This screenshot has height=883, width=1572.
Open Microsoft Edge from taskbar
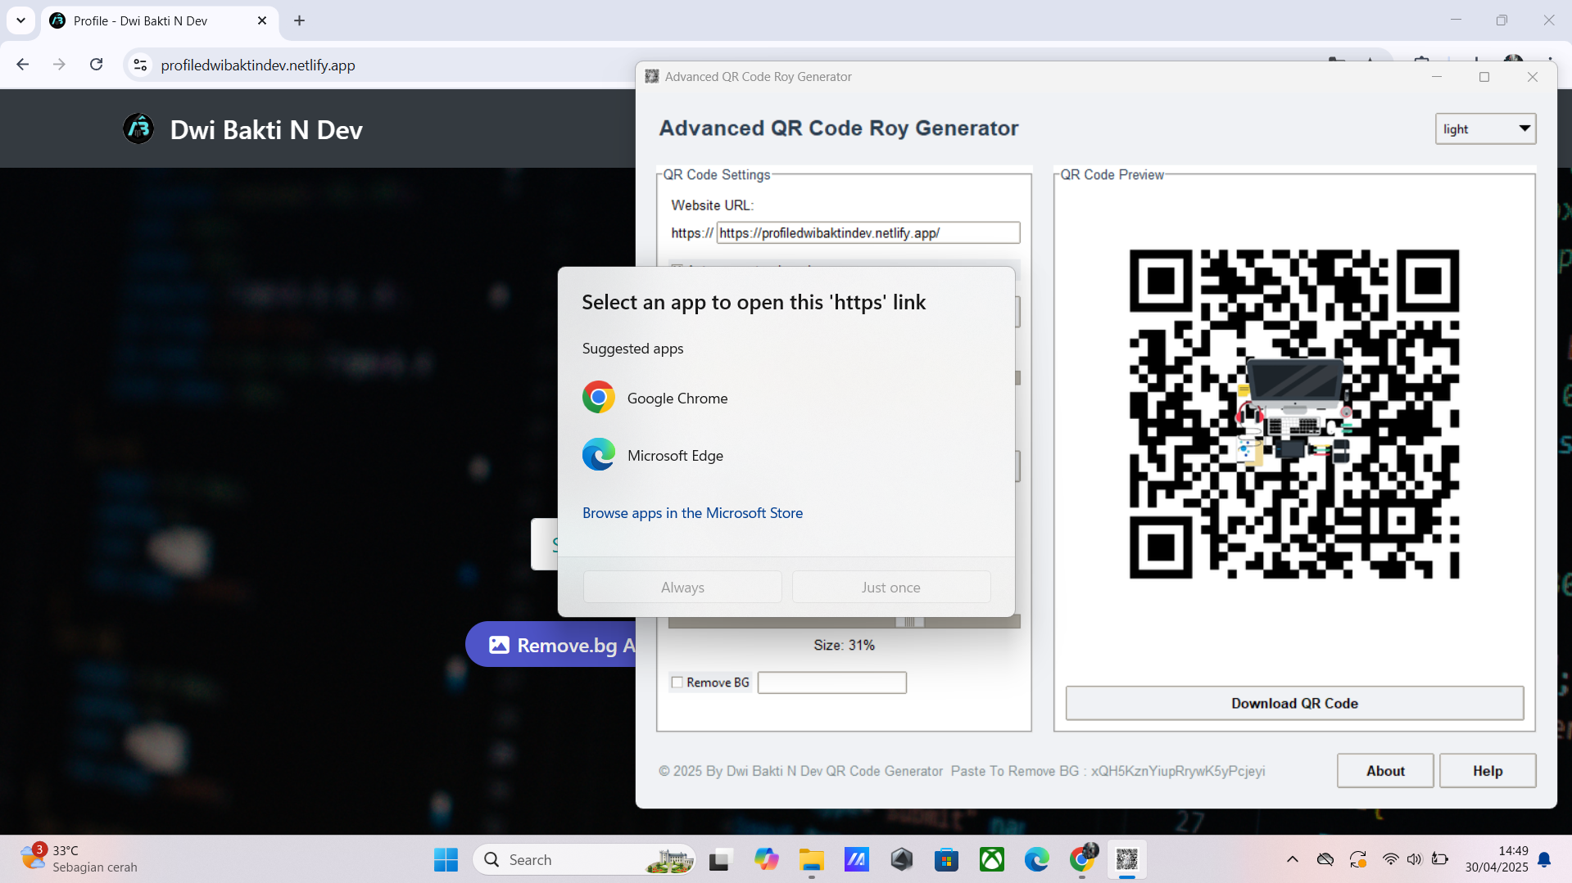1037,859
